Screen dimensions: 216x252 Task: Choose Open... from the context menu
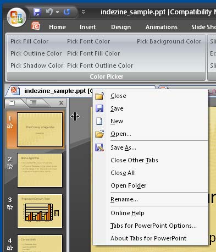click(150, 134)
